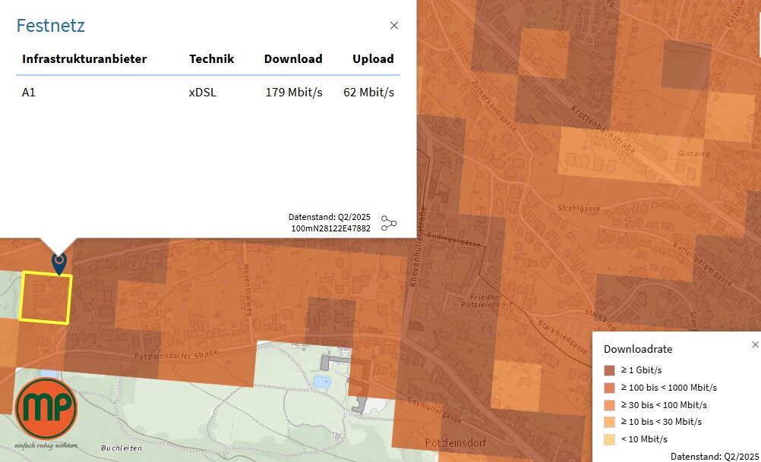Close the Festnetz info popup
This screenshot has height=462, width=761.
393,26
